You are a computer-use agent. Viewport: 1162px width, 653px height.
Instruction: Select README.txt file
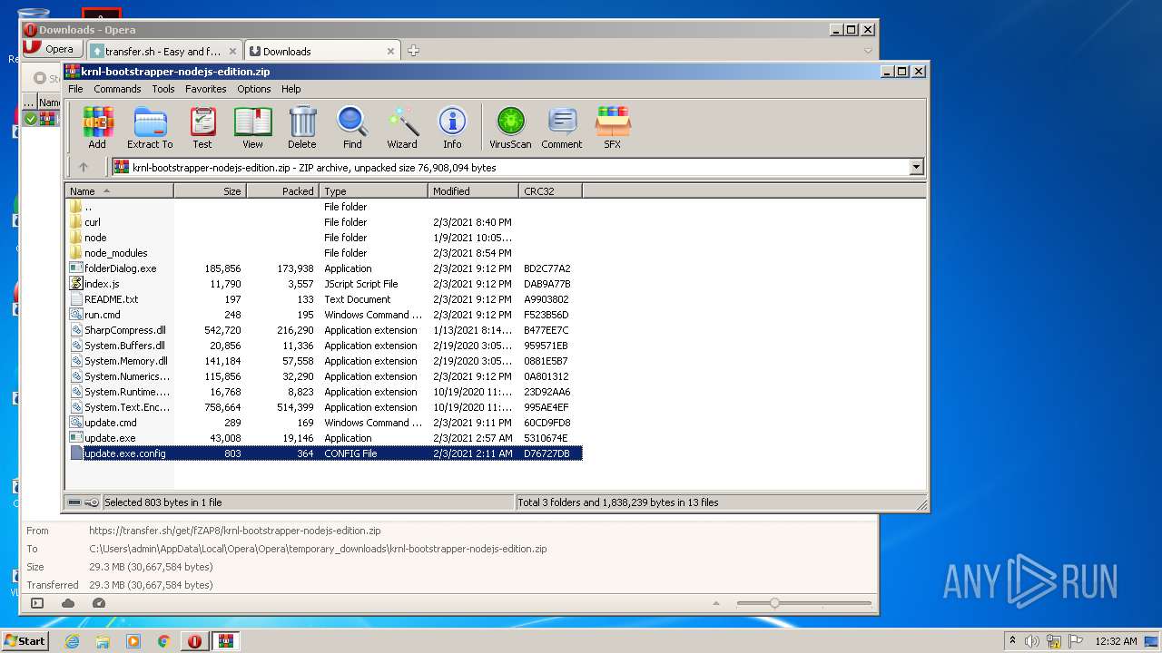click(111, 299)
